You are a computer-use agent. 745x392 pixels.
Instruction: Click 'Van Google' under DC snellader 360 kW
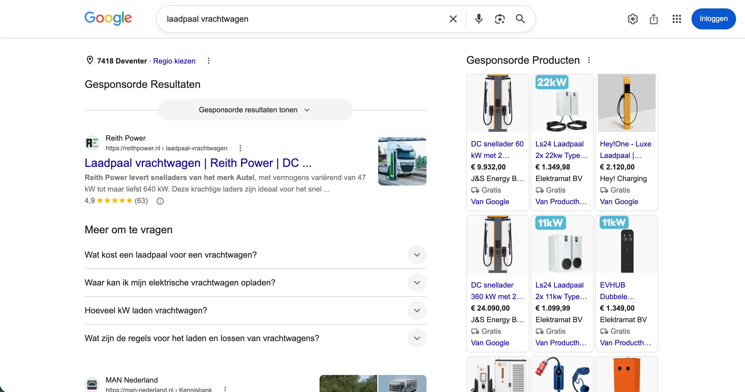click(x=490, y=343)
